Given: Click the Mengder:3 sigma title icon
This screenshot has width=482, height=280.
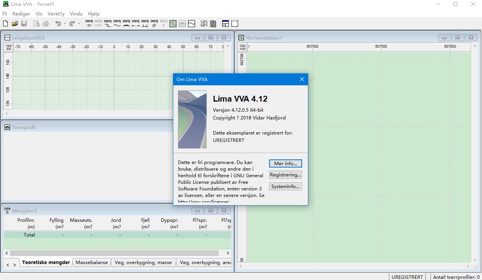Looking at the screenshot, I should [x=7, y=211].
